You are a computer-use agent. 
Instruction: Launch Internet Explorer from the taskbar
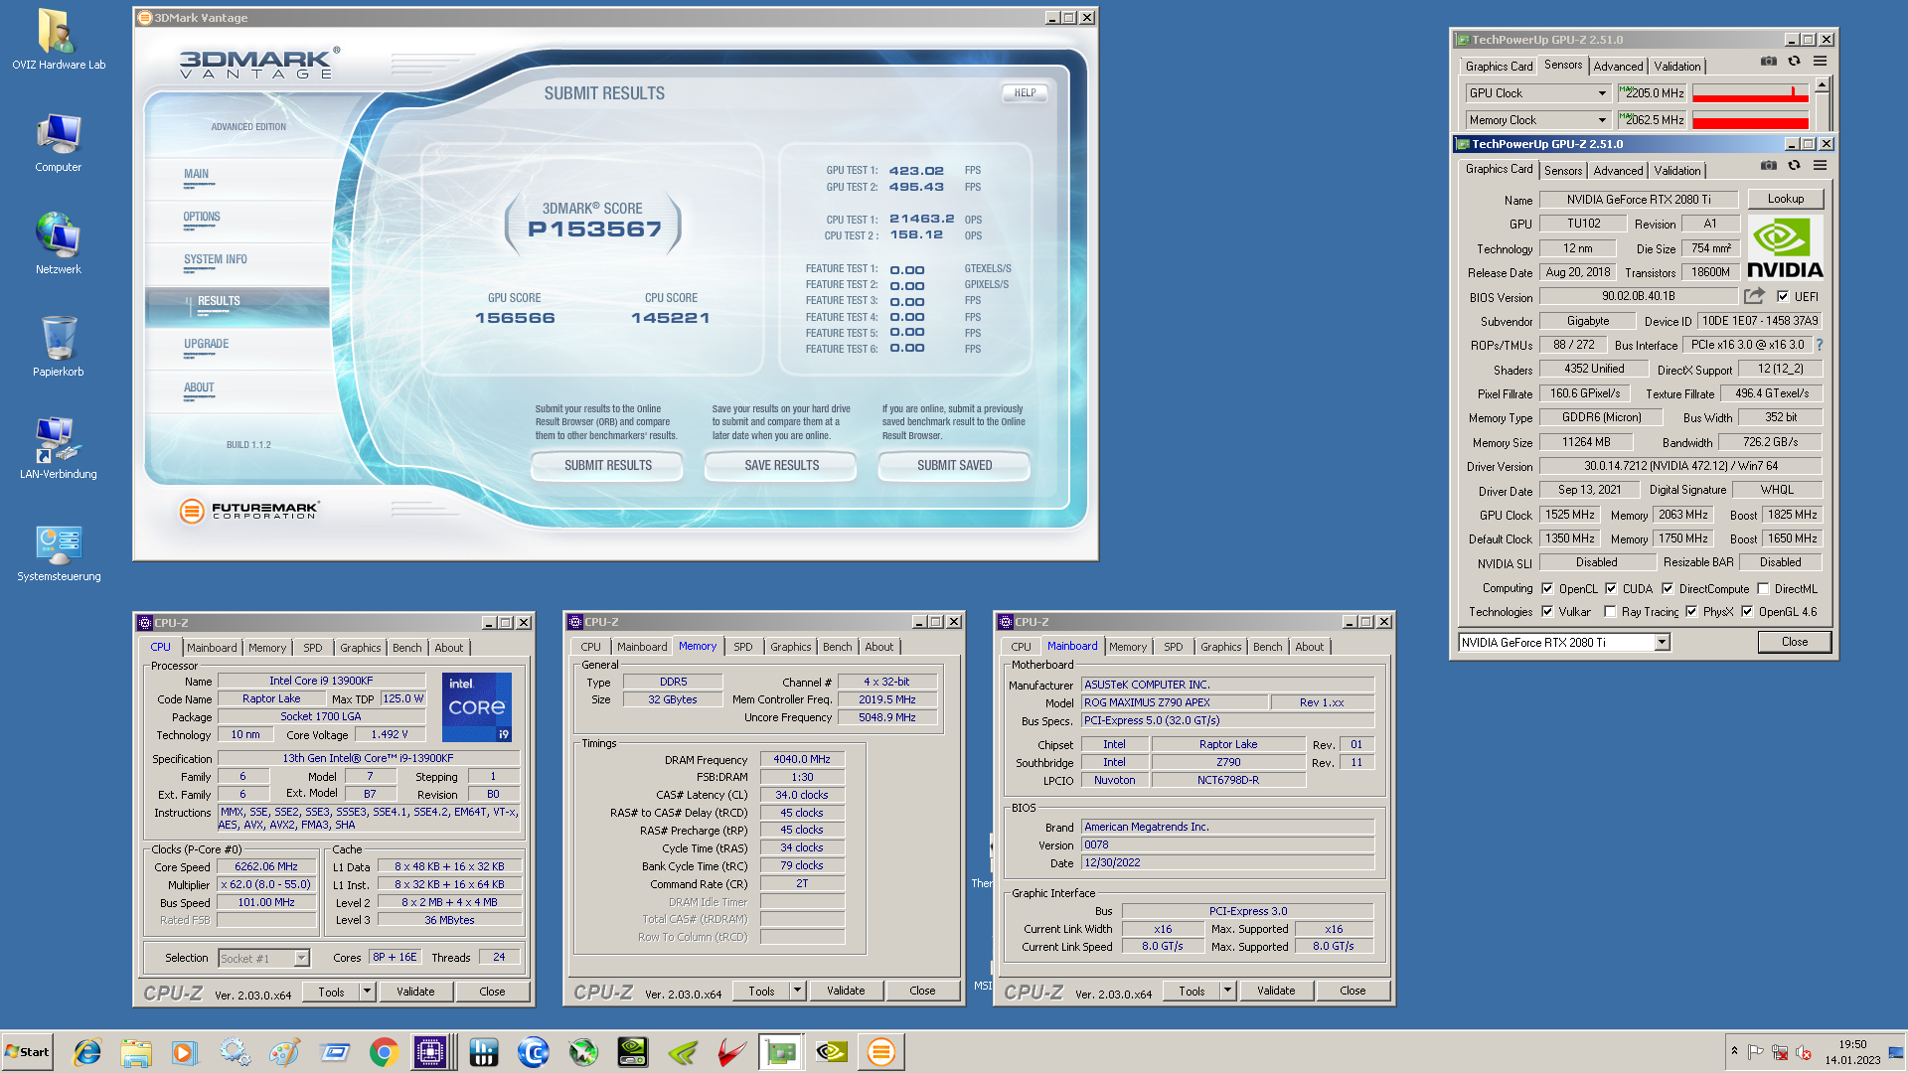pyautogui.click(x=87, y=1052)
